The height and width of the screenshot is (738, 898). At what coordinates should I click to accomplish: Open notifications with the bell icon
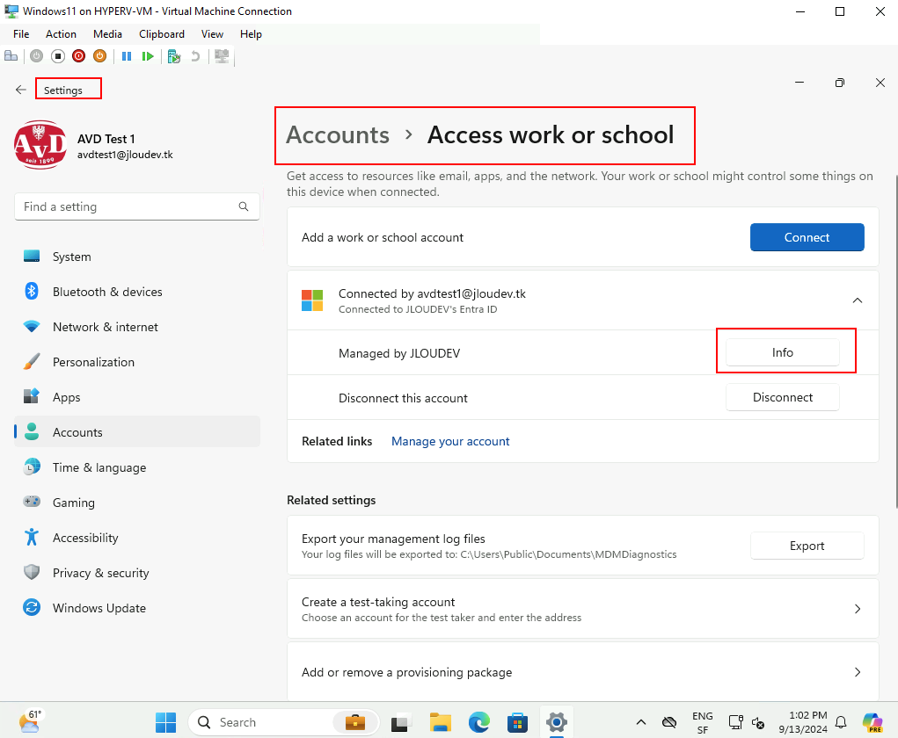(841, 722)
